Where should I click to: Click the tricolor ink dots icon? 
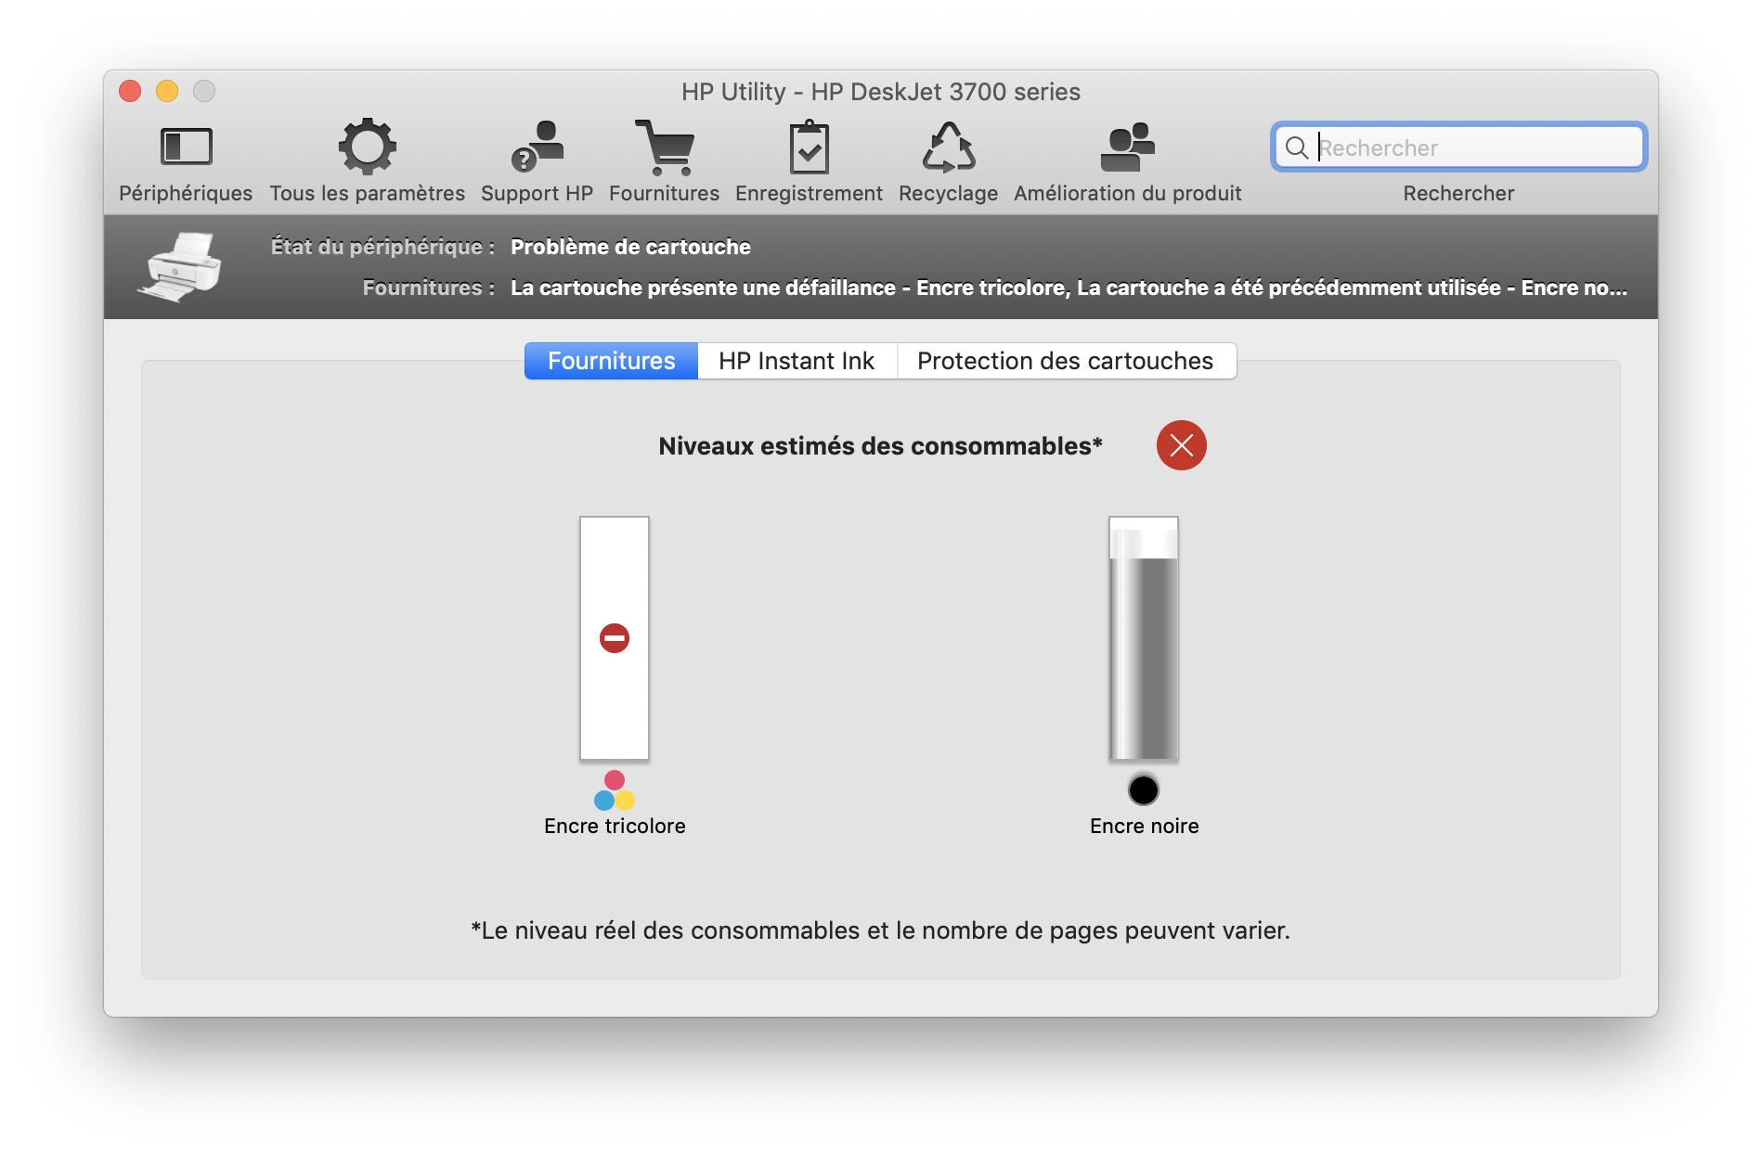pyautogui.click(x=615, y=790)
